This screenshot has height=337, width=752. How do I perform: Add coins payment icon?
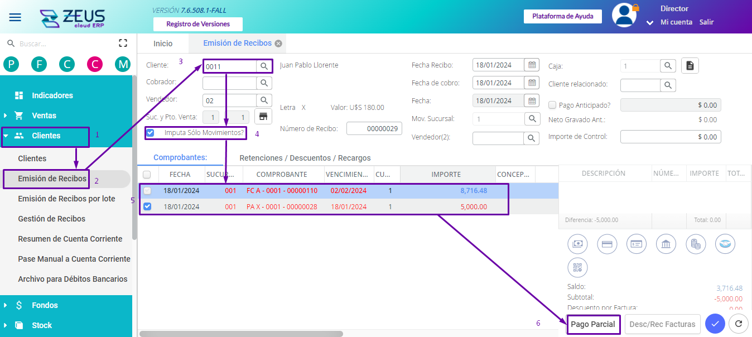[x=696, y=244]
